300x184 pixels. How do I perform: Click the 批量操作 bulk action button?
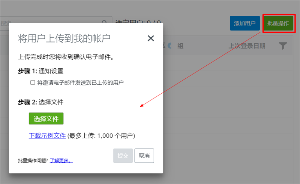pos(278,23)
